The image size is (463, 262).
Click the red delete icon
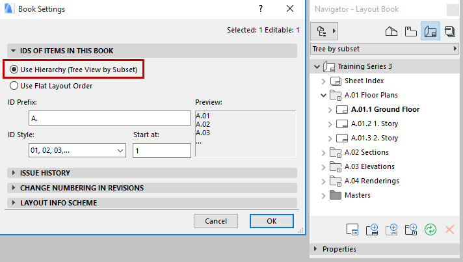coord(449,229)
